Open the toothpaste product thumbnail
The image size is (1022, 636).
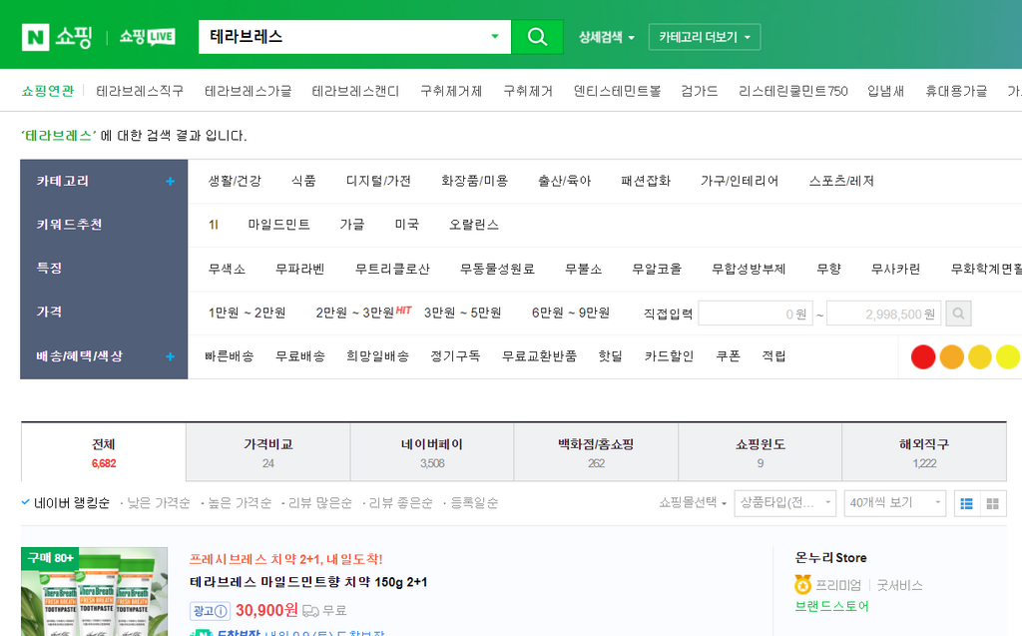pos(95,592)
